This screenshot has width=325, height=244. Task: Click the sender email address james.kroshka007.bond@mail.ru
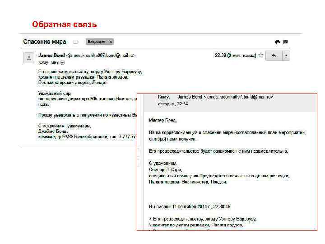pos(101,56)
